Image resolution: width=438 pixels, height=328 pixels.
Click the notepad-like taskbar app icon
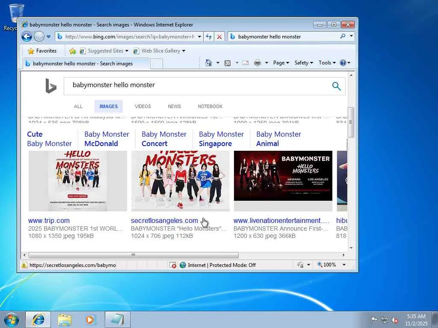[117, 319]
